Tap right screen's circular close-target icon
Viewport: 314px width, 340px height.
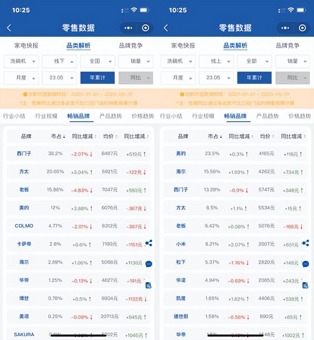[302, 28]
